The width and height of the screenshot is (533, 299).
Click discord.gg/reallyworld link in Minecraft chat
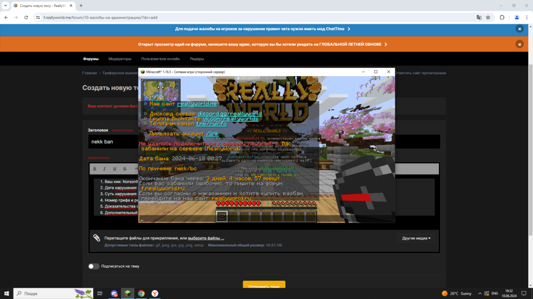[x=230, y=114]
